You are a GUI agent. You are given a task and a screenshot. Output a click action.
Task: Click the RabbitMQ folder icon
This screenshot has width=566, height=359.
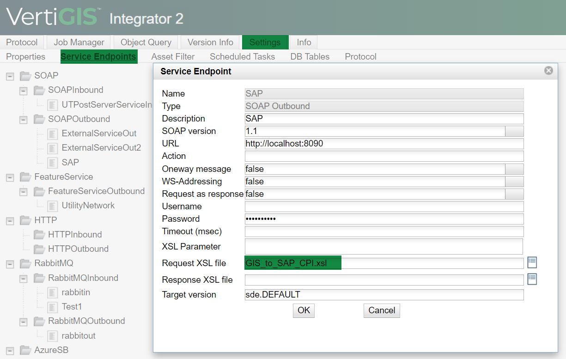(x=25, y=263)
